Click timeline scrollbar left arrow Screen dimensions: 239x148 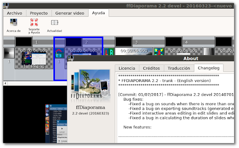pyautogui.click(x=5, y=83)
